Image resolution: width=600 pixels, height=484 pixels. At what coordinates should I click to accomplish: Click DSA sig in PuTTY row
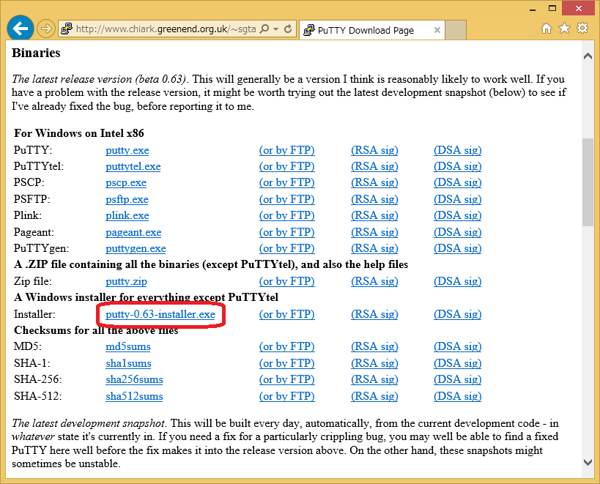(x=458, y=150)
